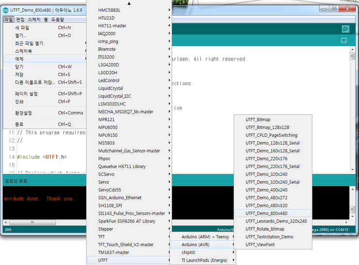359x265 pixels.
Task: Select UTFT_Demo_128x128_Serial example
Action: (x=273, y=143)
